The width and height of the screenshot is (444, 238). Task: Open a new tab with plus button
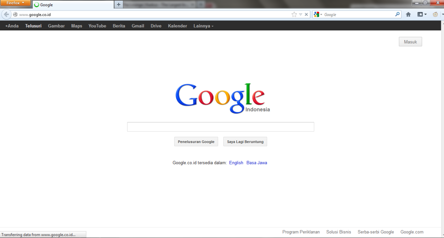(119, 5)
